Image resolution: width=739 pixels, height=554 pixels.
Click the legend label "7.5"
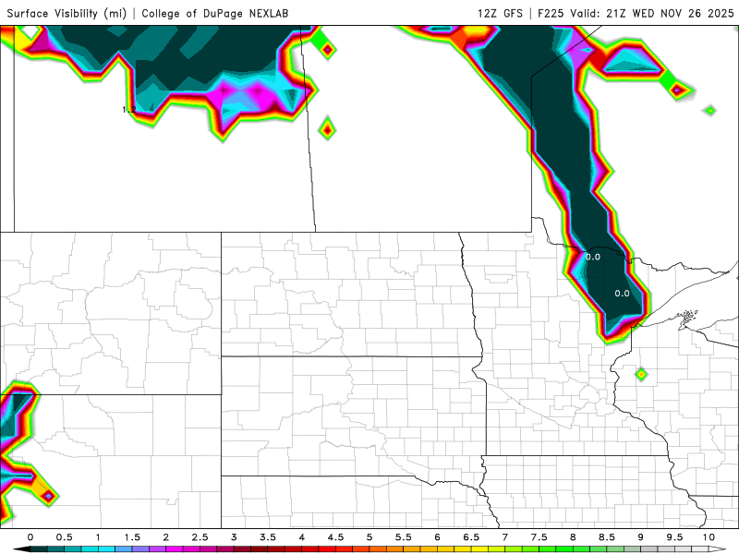[x=539, y=537]
